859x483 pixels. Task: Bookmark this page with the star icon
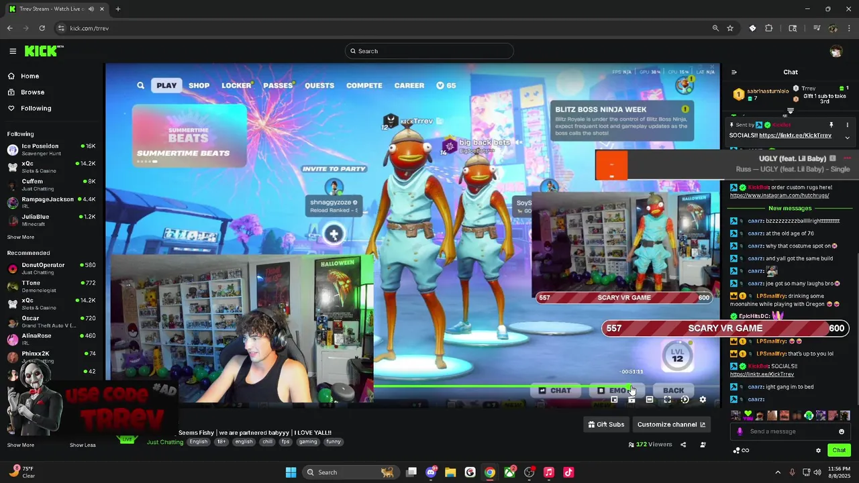coord(730,28)
